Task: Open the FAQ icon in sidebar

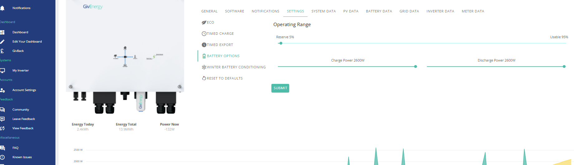Action: click(x=2, y=148)
